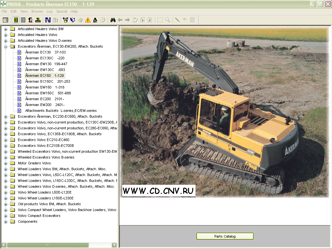Select Åkerman EW130 199-447
Screen dimensions: 332x249
(46, 64)
